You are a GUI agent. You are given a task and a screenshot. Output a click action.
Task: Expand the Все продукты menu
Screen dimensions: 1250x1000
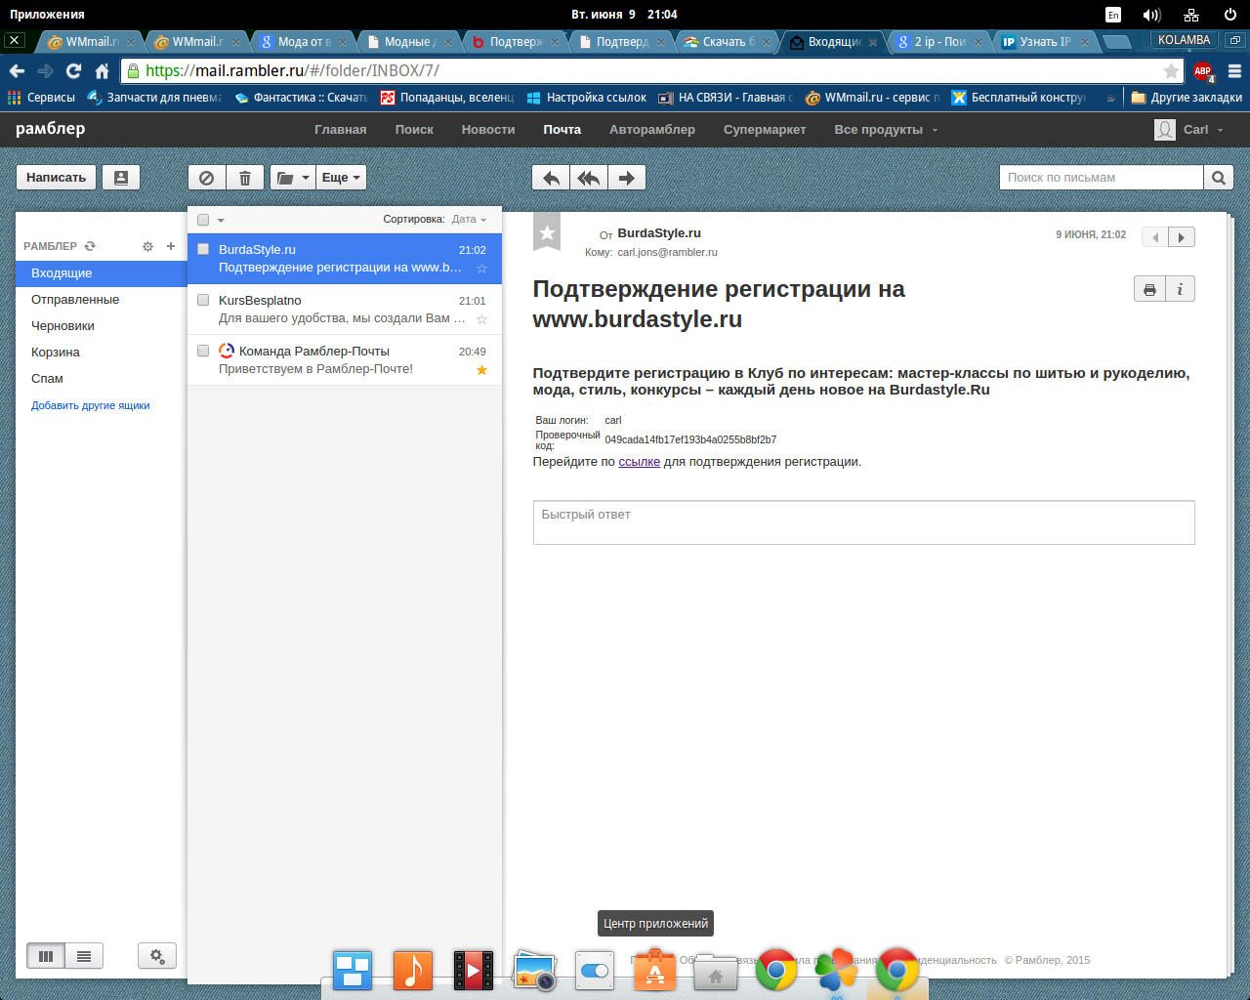[x=886, y=129]
